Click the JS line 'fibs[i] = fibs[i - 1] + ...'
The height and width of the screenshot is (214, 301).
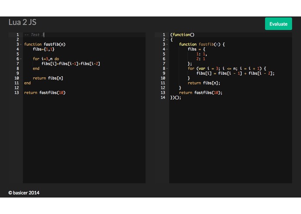[x=236, y=73]
